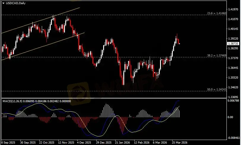The height and width of the screenshot is (145, 241).
Task: Click the MACD value 0.006095 in indicator header
Action: click(29, 101)
